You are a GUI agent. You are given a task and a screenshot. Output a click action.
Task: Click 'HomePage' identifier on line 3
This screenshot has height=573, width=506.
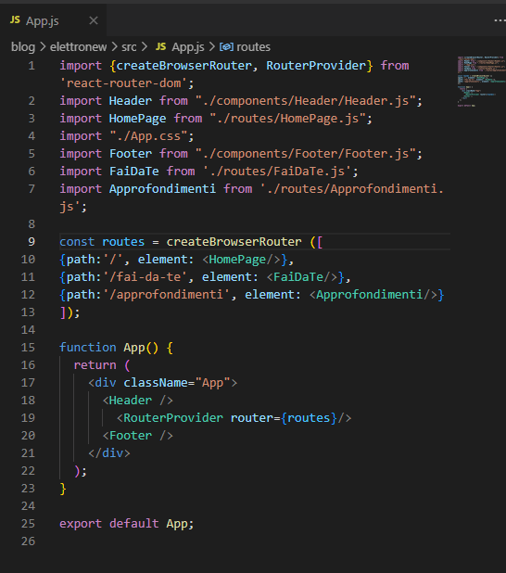pyautogui.click(x=138, y=119)
